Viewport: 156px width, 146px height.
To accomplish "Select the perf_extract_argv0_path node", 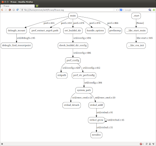I will (45, 31).
